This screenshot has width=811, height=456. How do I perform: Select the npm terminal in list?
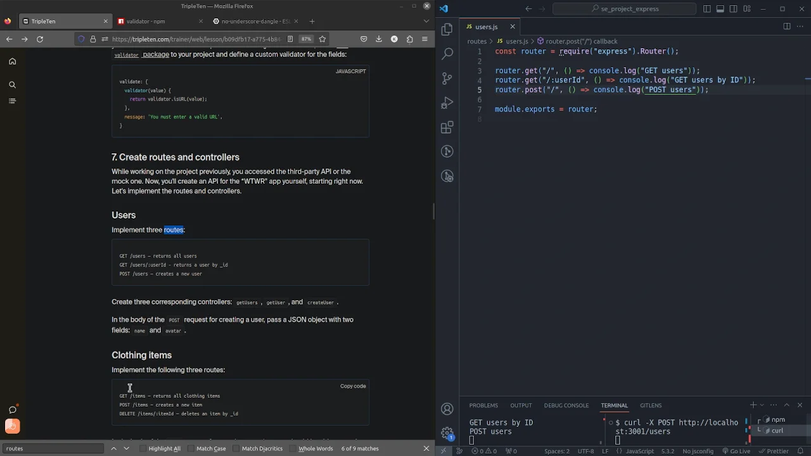[x=777, y=419]
